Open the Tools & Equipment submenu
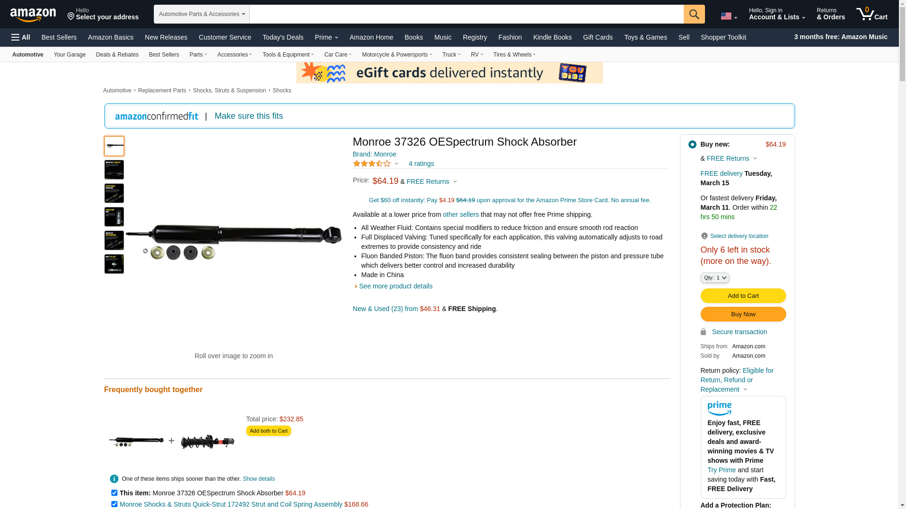 pos(288,55)
